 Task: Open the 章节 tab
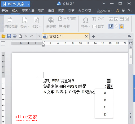[71, 11]
